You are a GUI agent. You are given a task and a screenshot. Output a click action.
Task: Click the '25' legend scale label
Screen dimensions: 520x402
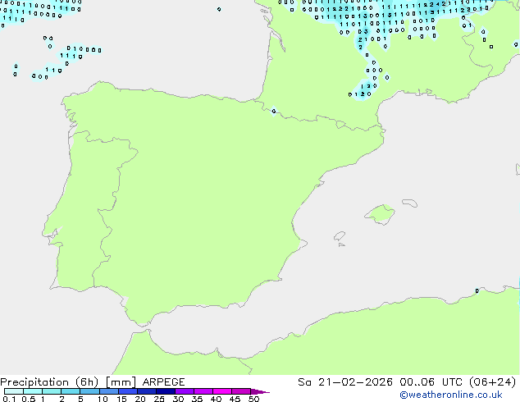159,399
